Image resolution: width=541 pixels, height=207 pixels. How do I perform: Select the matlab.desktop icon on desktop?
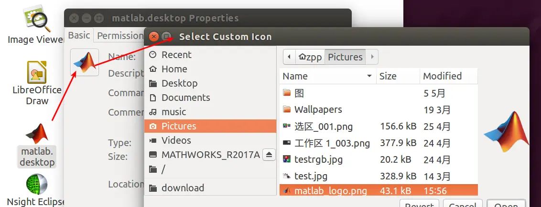tap(37, 146)
